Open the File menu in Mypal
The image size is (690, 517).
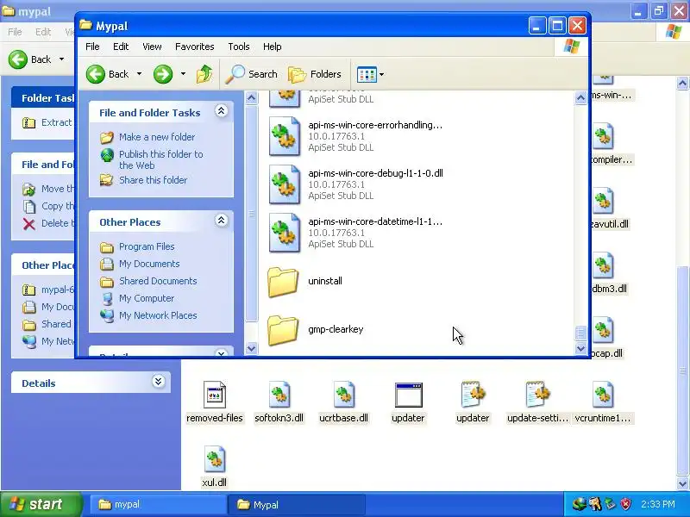pos(92,47)
